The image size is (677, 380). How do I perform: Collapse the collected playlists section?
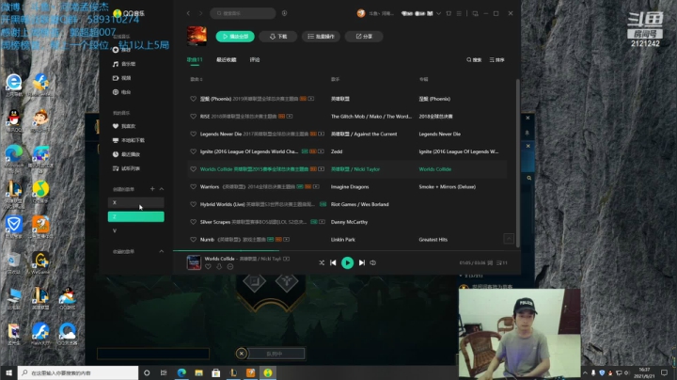[162, 251]
